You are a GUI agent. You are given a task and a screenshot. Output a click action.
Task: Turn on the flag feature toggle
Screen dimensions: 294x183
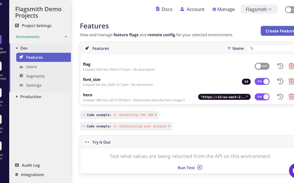pyautogui.click(x=262, y=66)
